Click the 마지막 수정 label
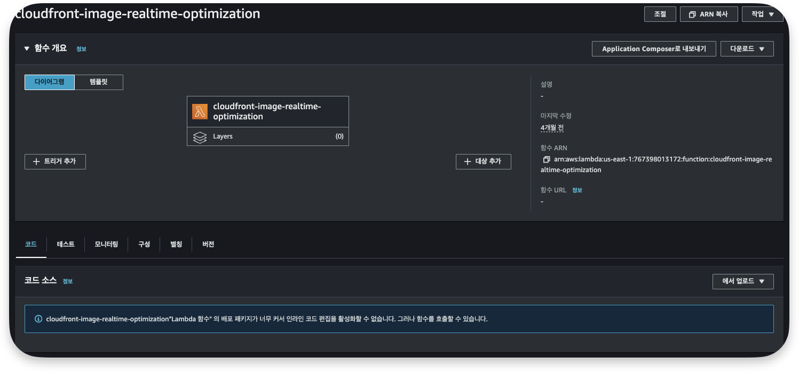The height and width of the screenshot is (373, 799). pyautogui.click(x=556, y=116)
